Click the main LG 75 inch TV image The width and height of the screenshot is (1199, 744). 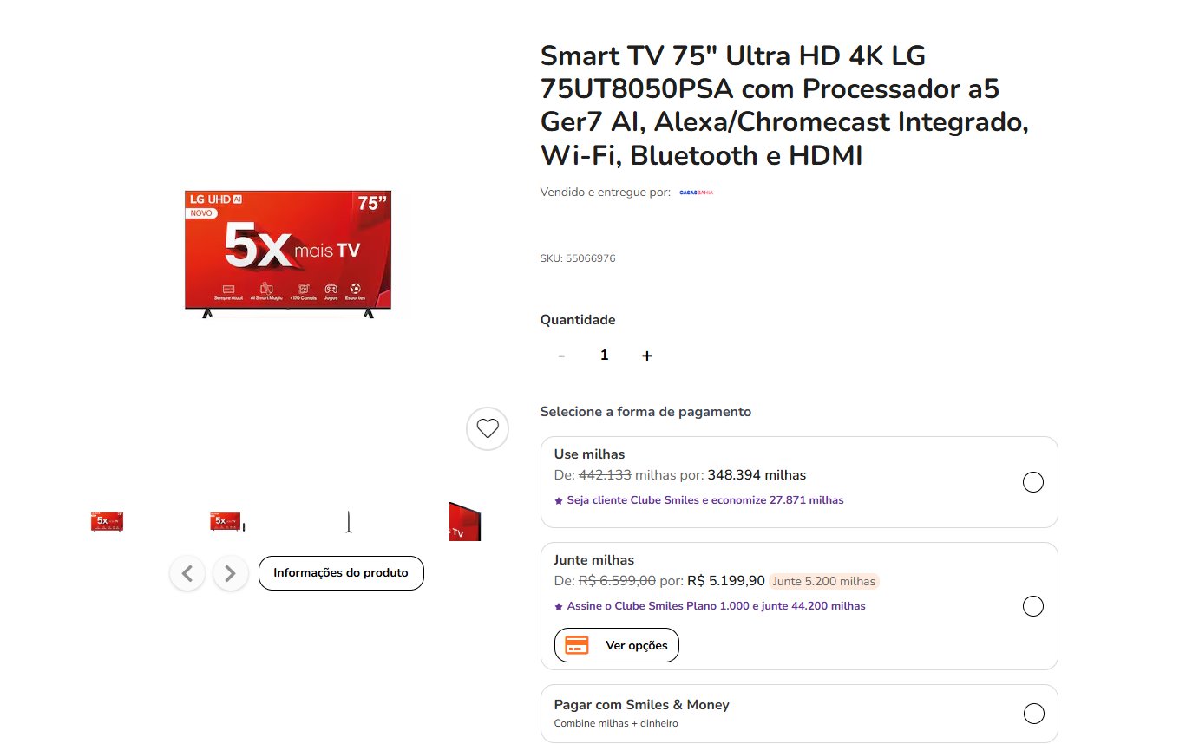[288, 254]
